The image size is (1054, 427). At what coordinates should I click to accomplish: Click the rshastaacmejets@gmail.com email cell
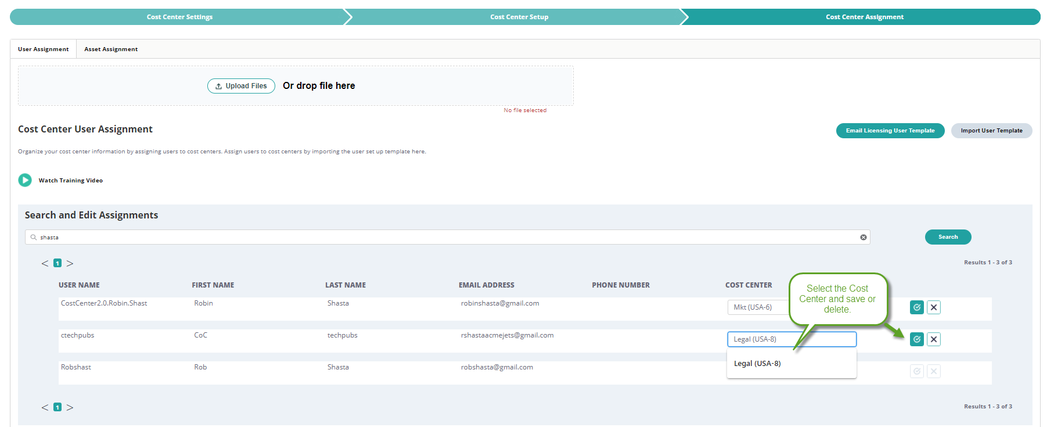coord(507,335)
